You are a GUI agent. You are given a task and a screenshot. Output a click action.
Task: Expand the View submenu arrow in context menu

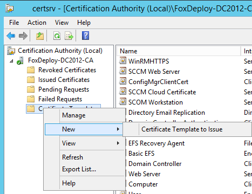pyautogui.click(x=118, y=143)
